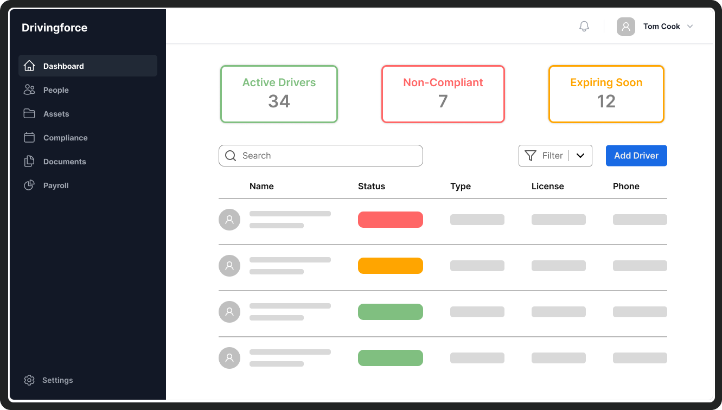Click Tom Cook's avatar image

[x=626, y=26]
